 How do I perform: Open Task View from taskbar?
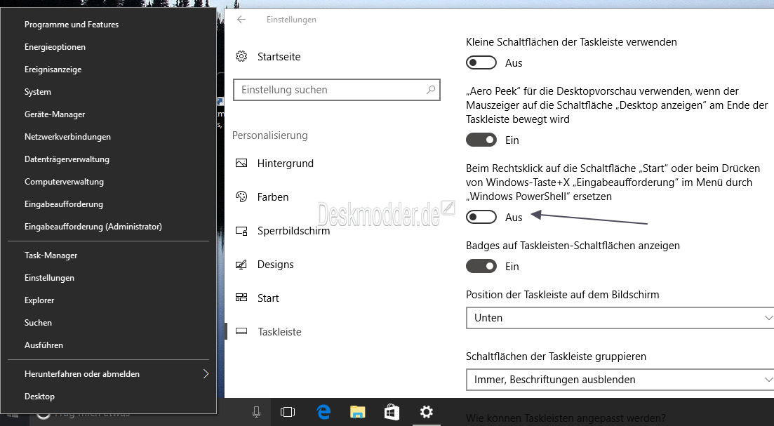click(288, 412)
